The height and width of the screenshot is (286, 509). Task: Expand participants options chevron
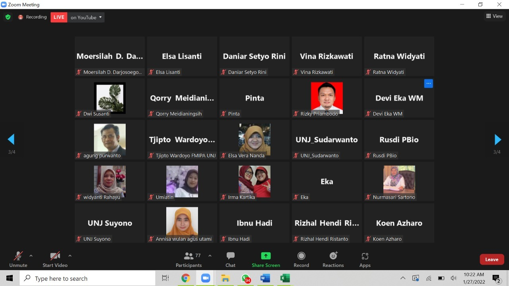(210, 256)
